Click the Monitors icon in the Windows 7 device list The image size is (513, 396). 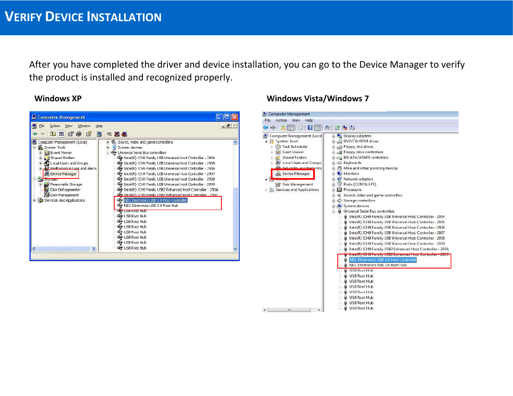tap(339, 174)
